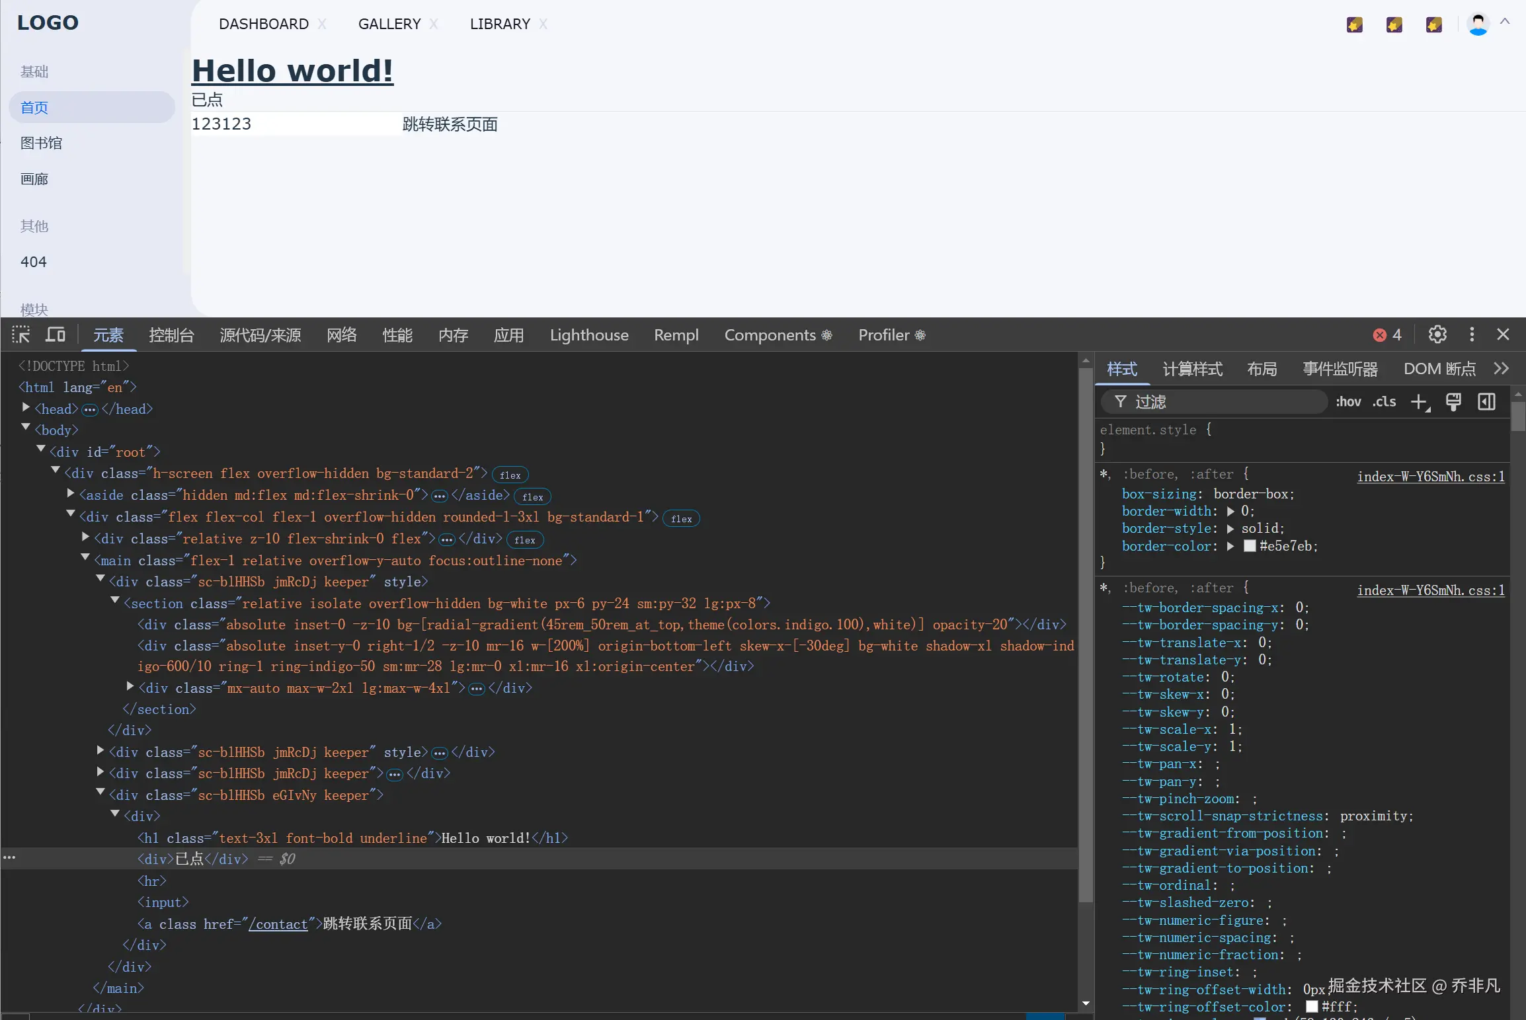The image size is (1526, 1020).
Task: Expand the head element node
Action: 26,408
